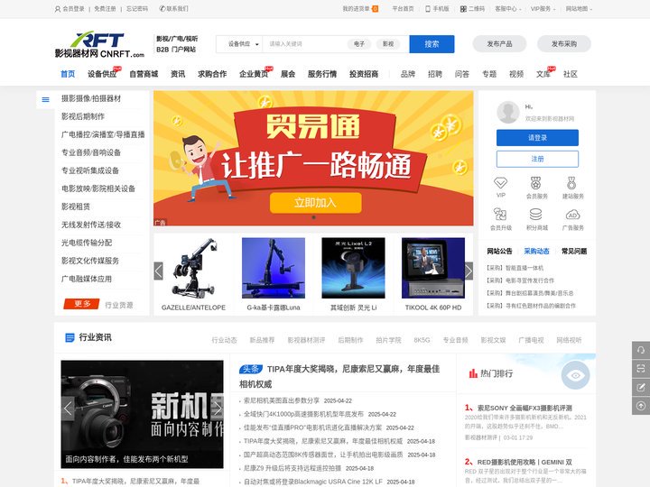Screen dimensions: 650x487
Task: Click 发布产品 button
Action: click(x=499, y=44)
